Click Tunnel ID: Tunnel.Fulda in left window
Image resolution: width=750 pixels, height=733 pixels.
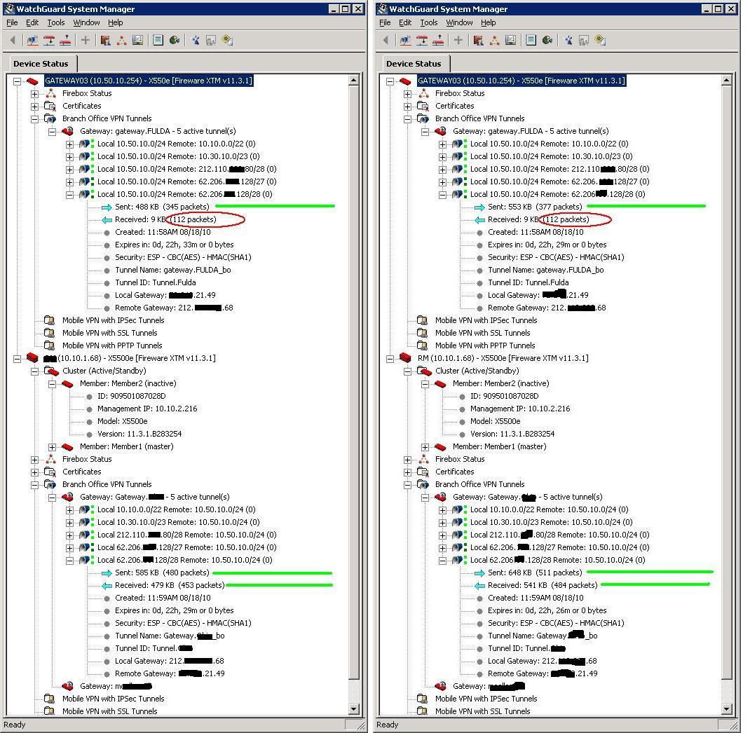pyautogui.click(x=156, y=282)
